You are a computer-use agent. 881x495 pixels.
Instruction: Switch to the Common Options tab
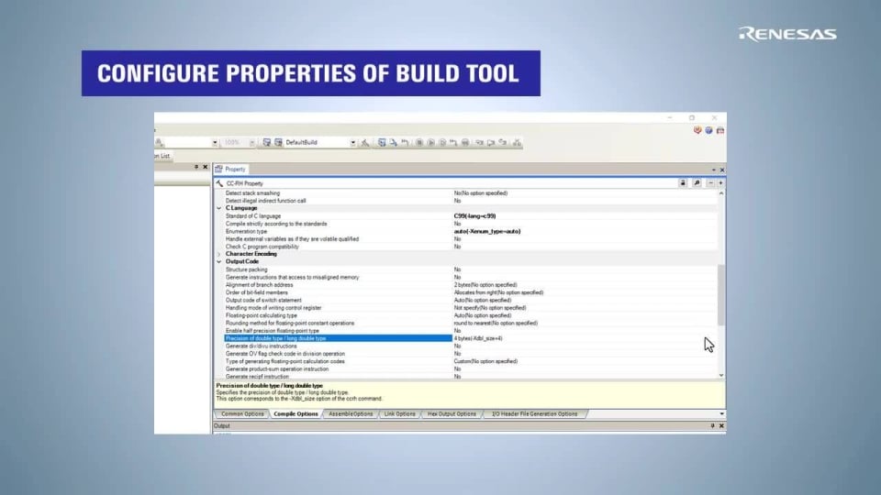[242, 414]
